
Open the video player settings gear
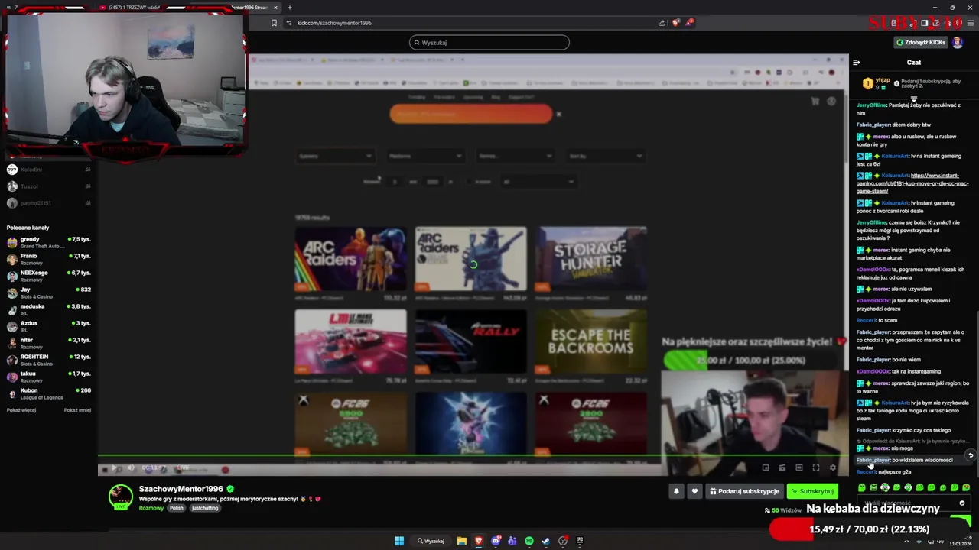tap(833, 467)
